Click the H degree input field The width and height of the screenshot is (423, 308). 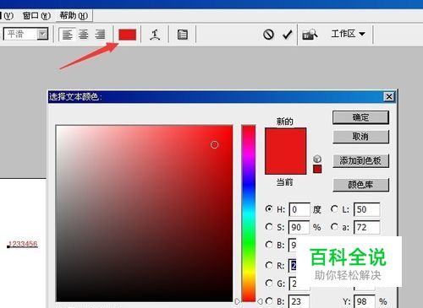tap(299, 209)
